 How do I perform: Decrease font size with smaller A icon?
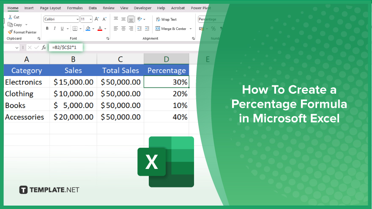pyautogui.click(x=104, y=19)
